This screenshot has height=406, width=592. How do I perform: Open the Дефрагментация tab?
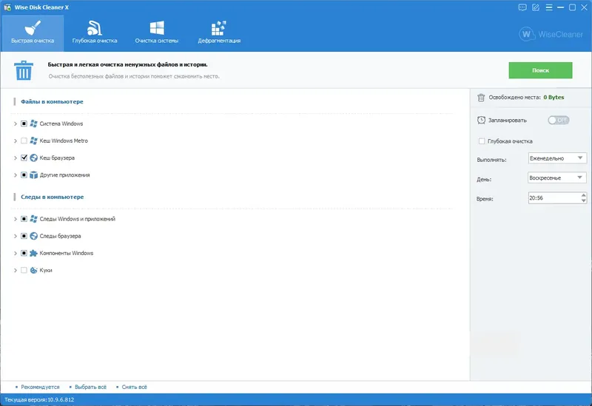coord(219,33)
